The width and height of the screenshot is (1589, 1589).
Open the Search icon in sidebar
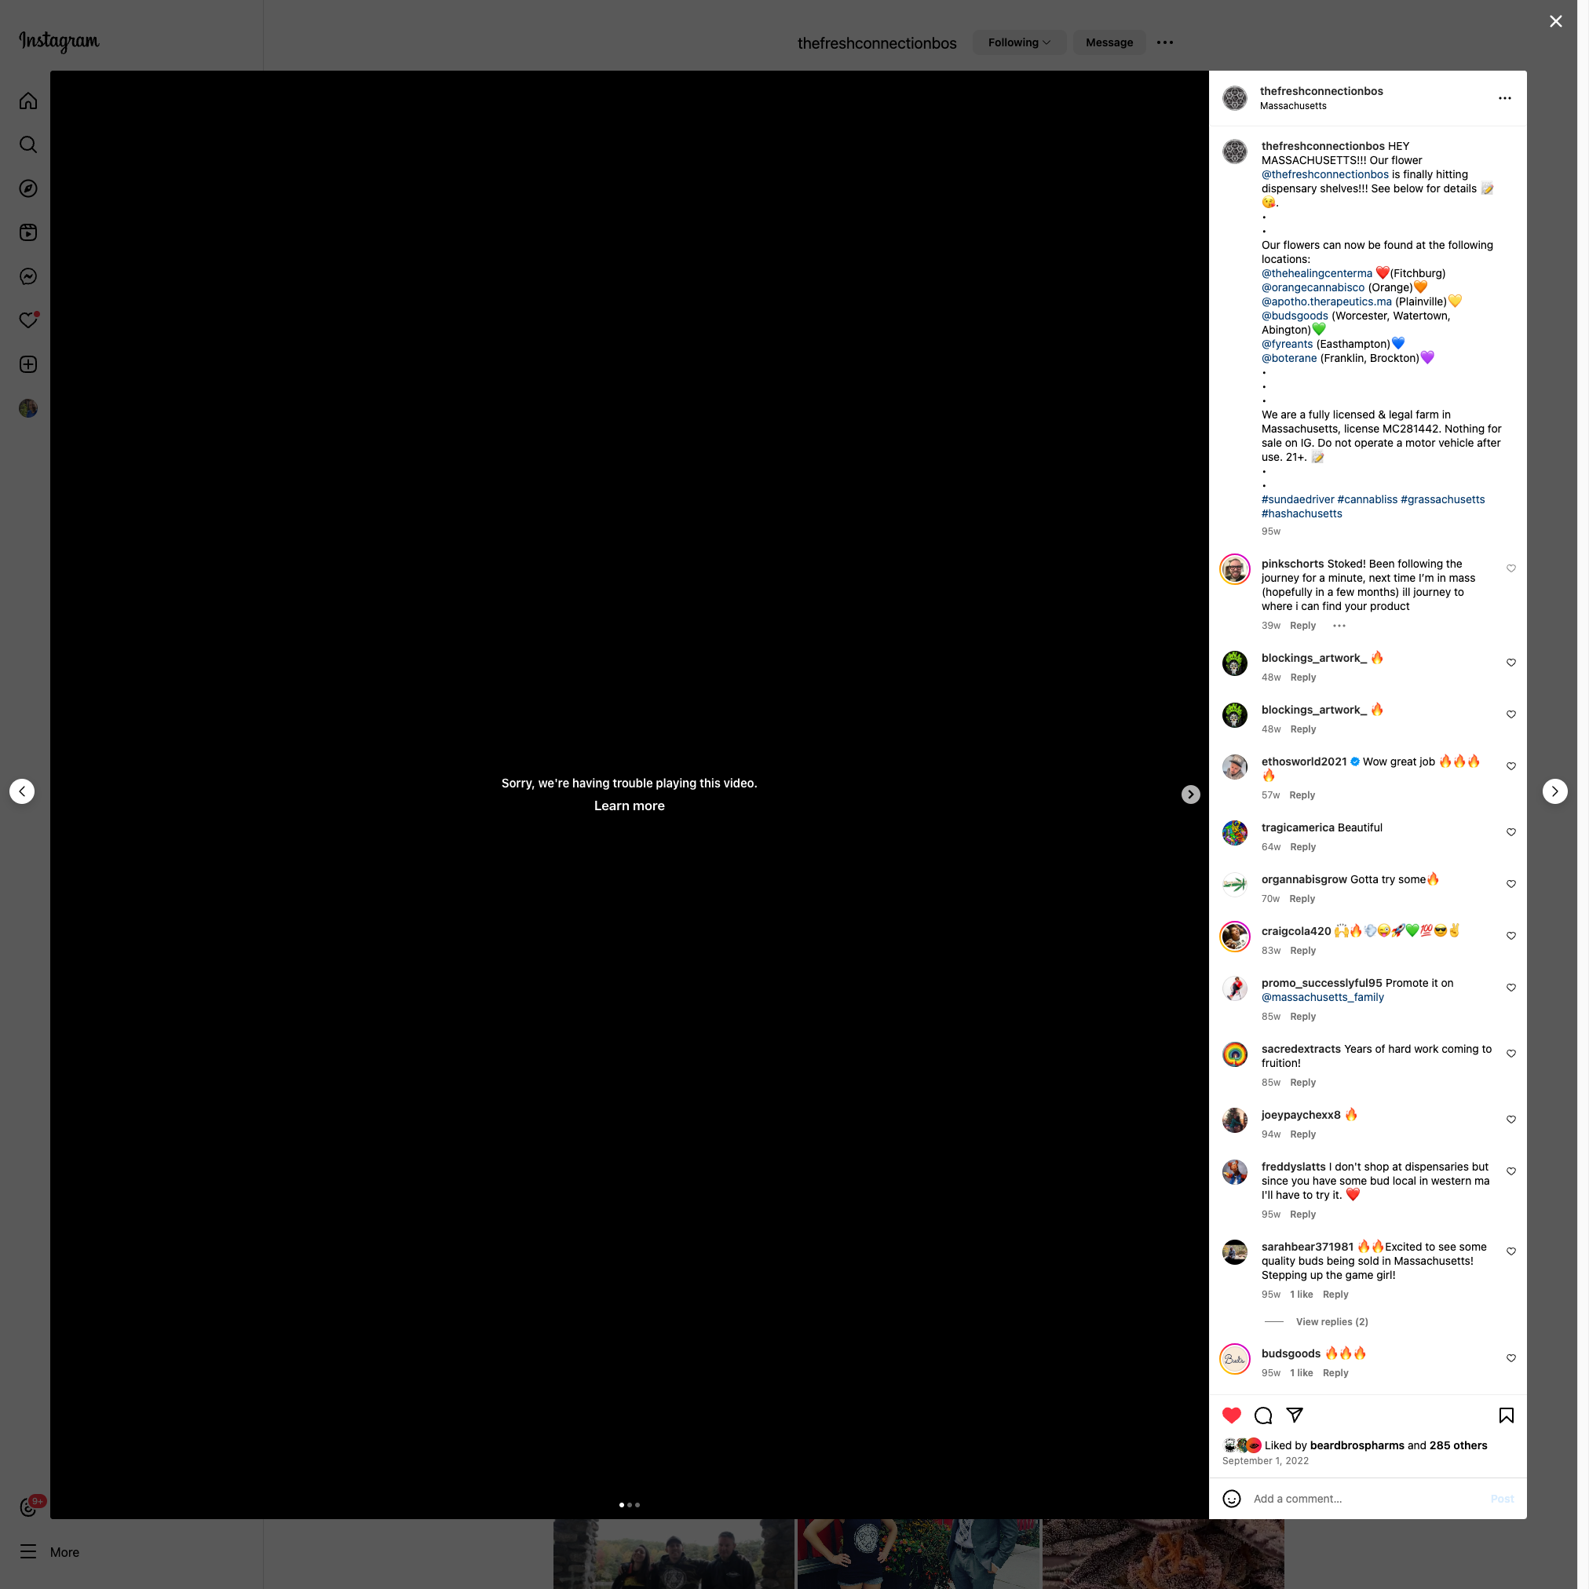pyautogui.click(x=28, y=144)
